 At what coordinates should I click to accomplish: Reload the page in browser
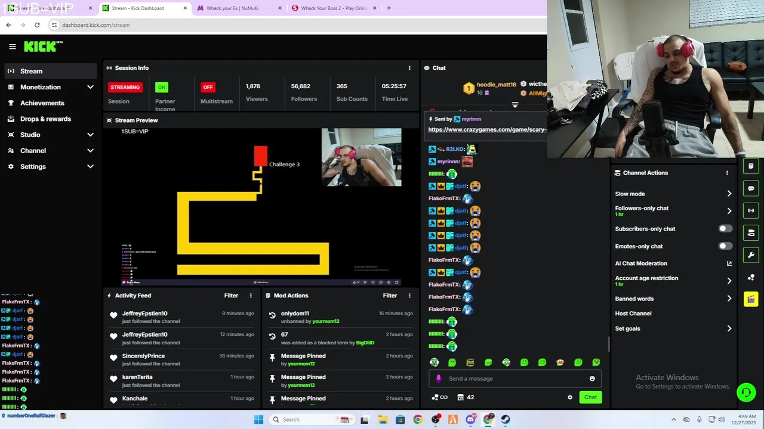(x=37, y=25)
